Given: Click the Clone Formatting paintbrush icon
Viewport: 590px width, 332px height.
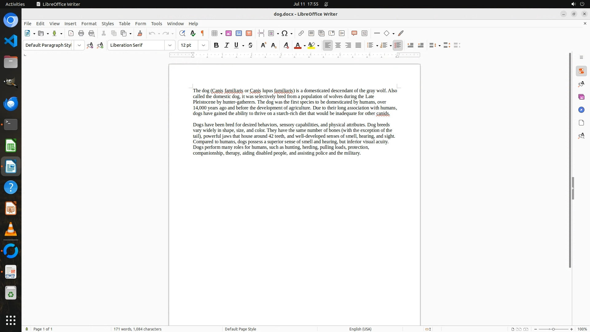Looking at the screenshot, I should (140, 33).
